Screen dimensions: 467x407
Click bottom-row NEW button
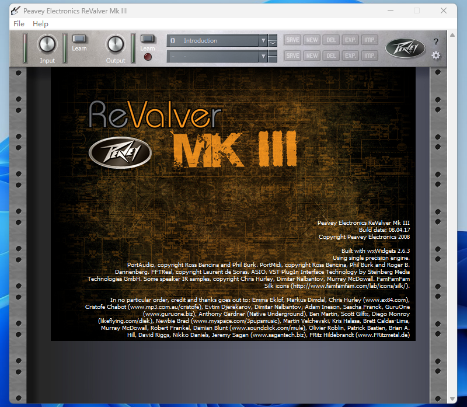[312, 55]
